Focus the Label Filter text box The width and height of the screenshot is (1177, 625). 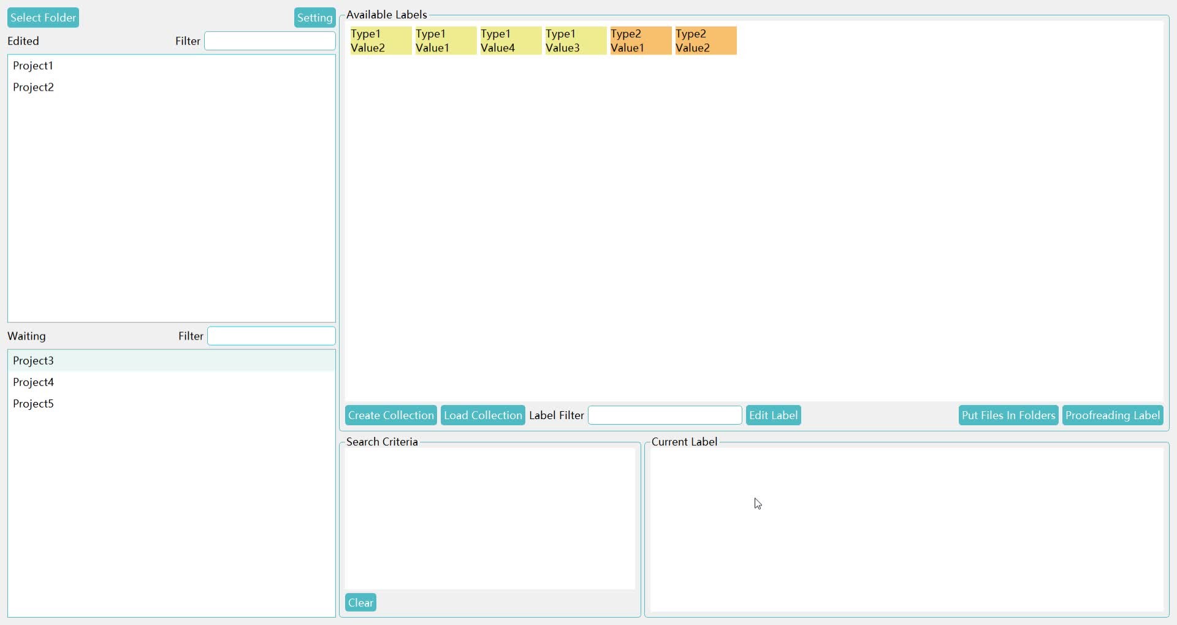[x=665, y=415]
